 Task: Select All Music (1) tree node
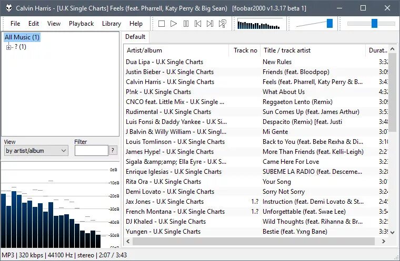click(22, 37)
